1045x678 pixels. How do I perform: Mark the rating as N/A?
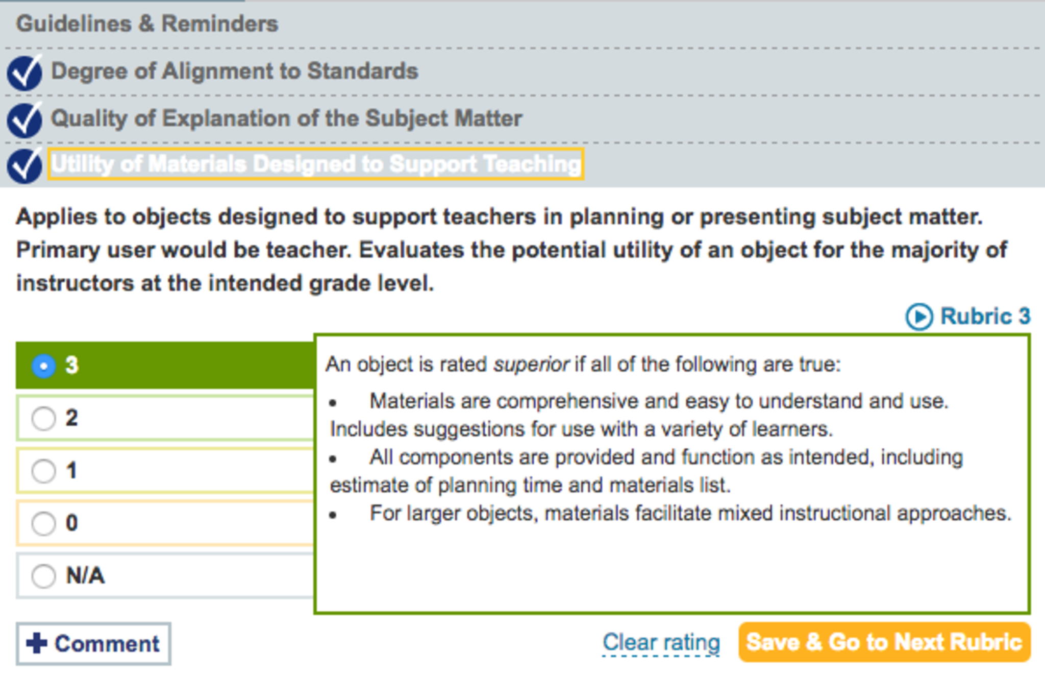coord(43,576)
